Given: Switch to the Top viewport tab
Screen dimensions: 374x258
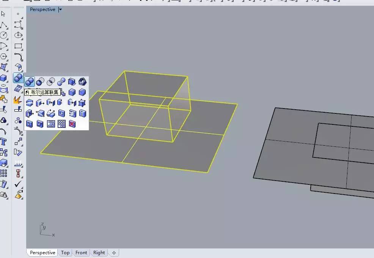Looking at the screenshot, I should click(x=65, y=252).
